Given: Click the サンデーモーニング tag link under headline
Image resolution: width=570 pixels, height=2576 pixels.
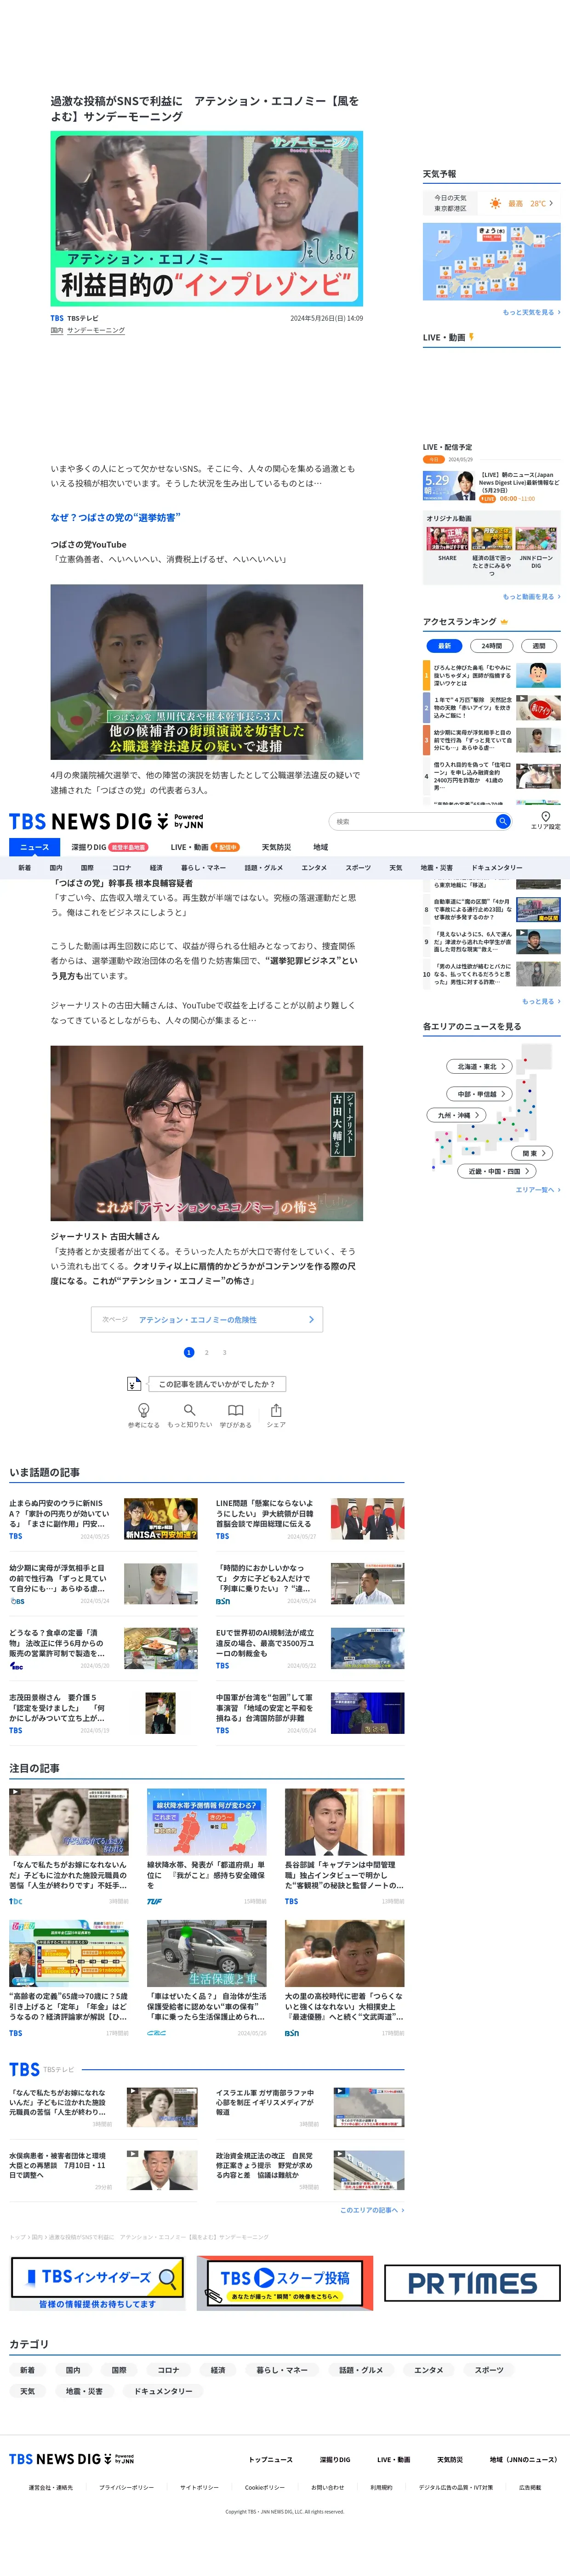Looking at the screenshot, I should click(x=96, y=330).
